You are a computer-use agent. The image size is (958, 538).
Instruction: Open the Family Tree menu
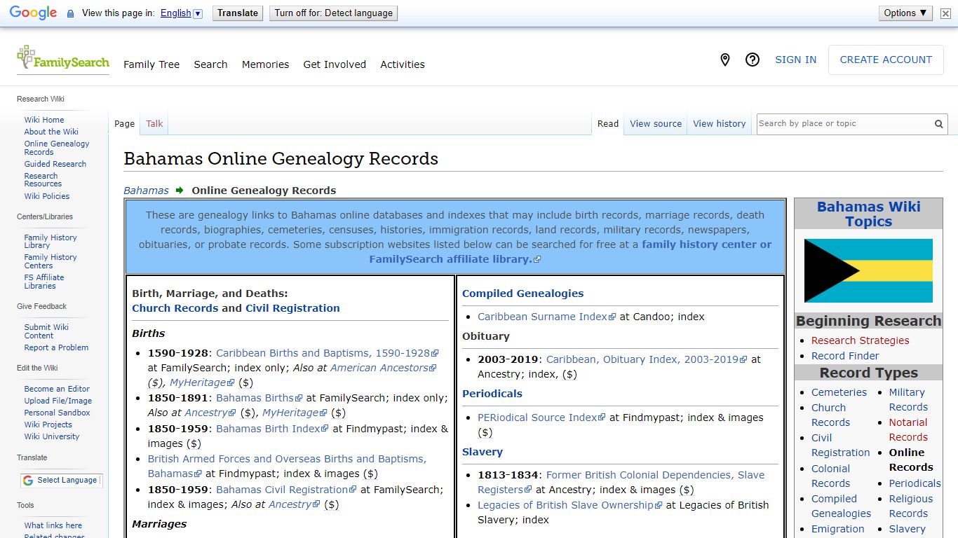151,64
